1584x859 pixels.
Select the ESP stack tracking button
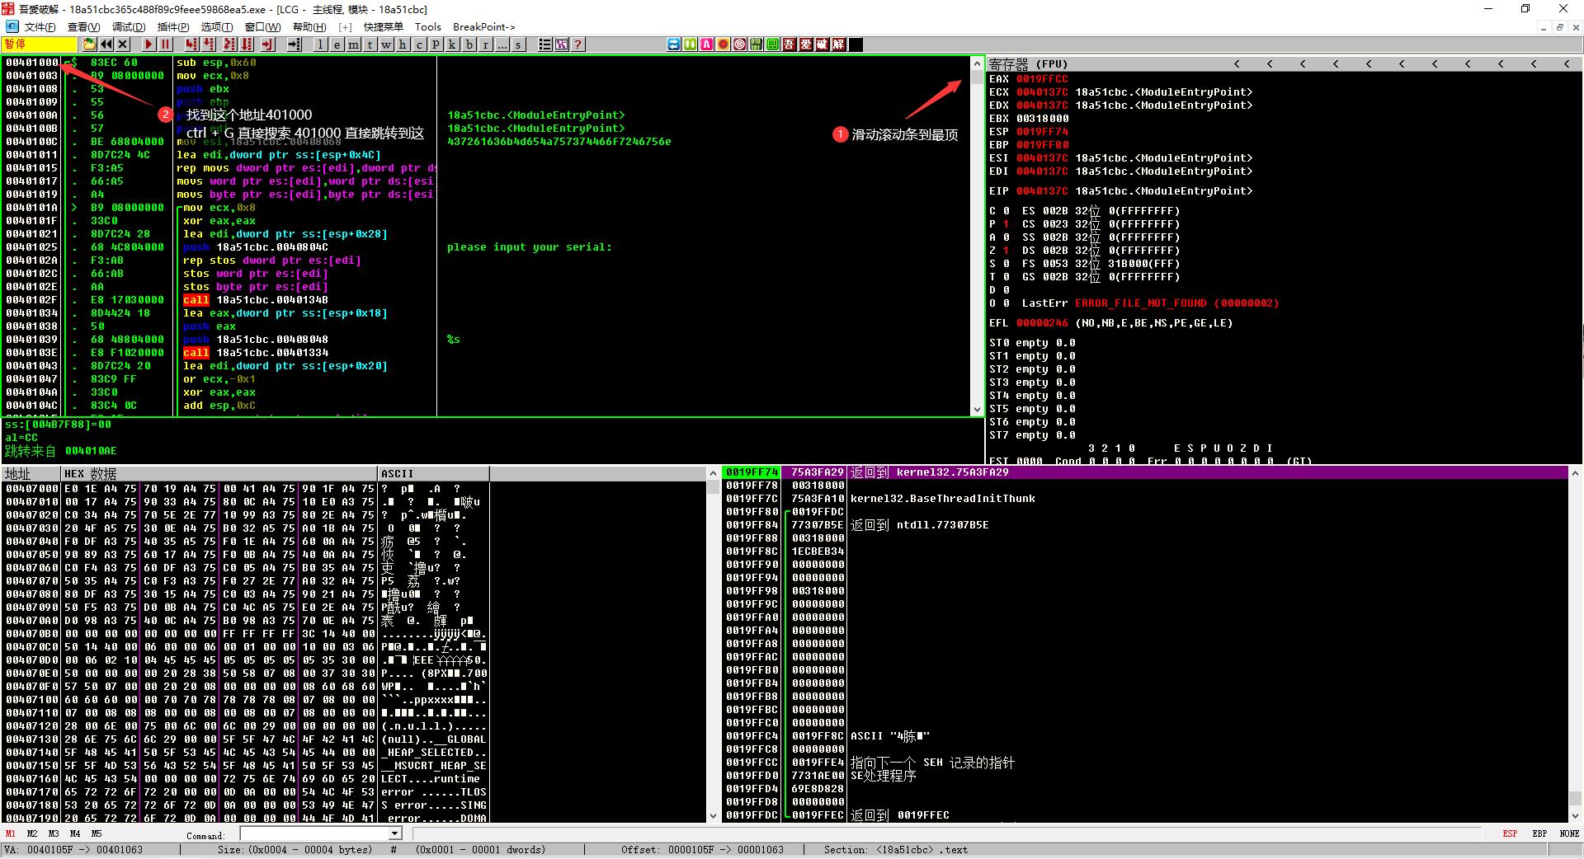(x=1510, y=833)
